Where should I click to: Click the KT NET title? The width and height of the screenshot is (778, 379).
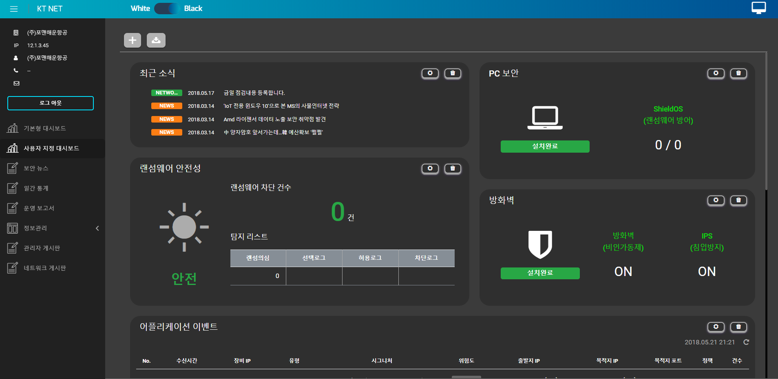tap(50, 9)
